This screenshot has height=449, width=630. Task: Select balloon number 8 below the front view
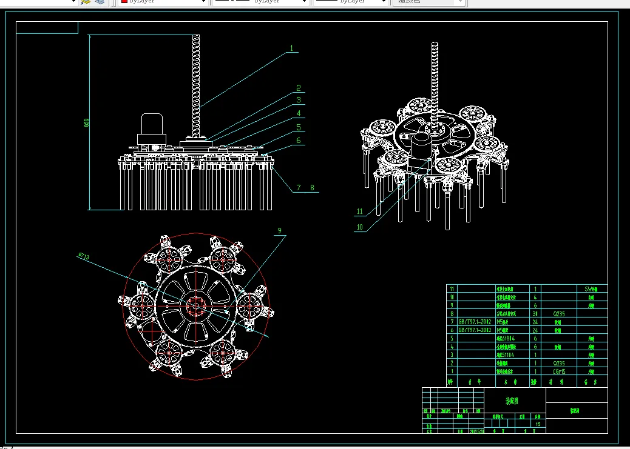click(x=312, y=187)
